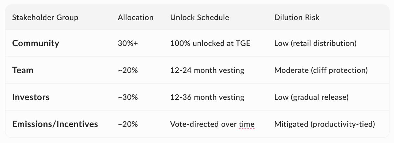Click the Investors row label
The width and height of the screenshot is (394, 143).
pyautogui.click(x=31, y=97)
